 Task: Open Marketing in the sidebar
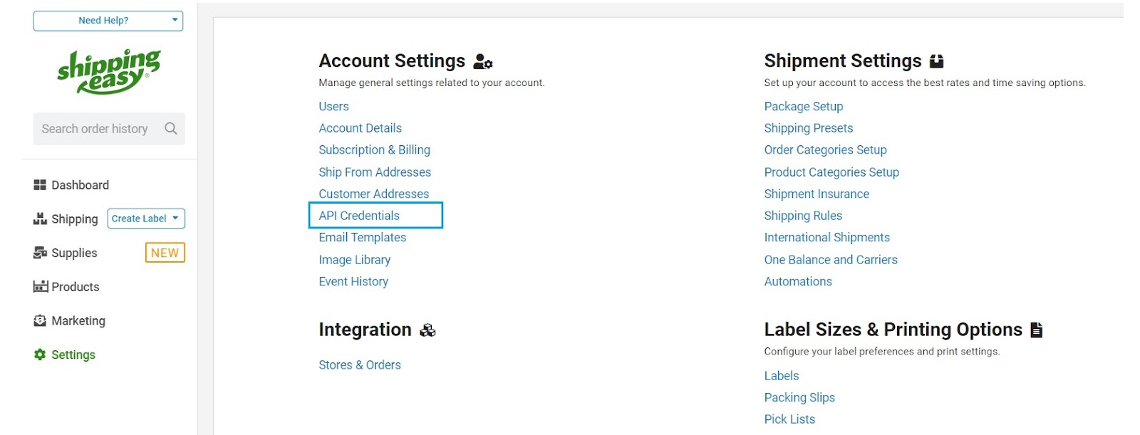[x=78, y=321]
